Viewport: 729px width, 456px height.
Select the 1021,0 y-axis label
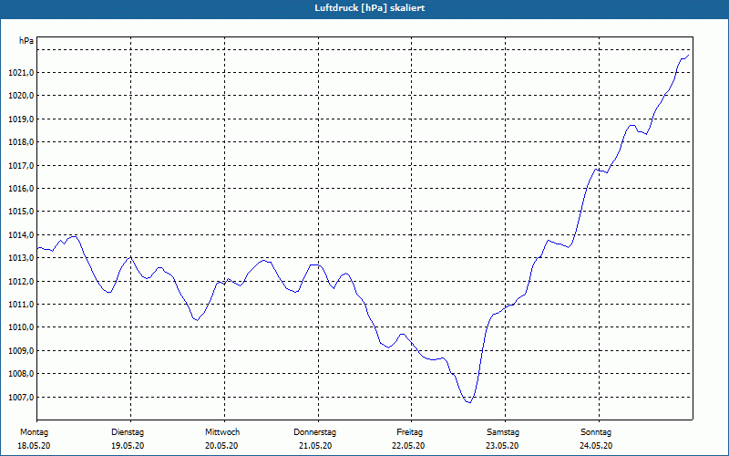click(x=21, y=73)
